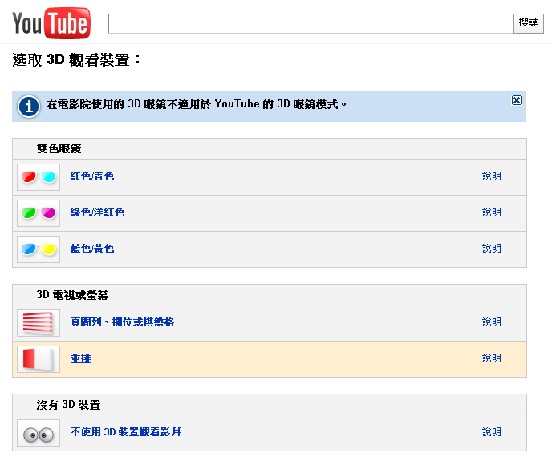
Task: Select the green/magenta glasses icon
Action: point(39,213)
